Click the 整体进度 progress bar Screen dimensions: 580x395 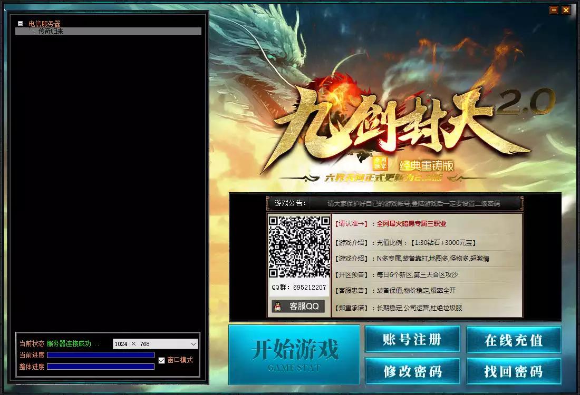101,367
